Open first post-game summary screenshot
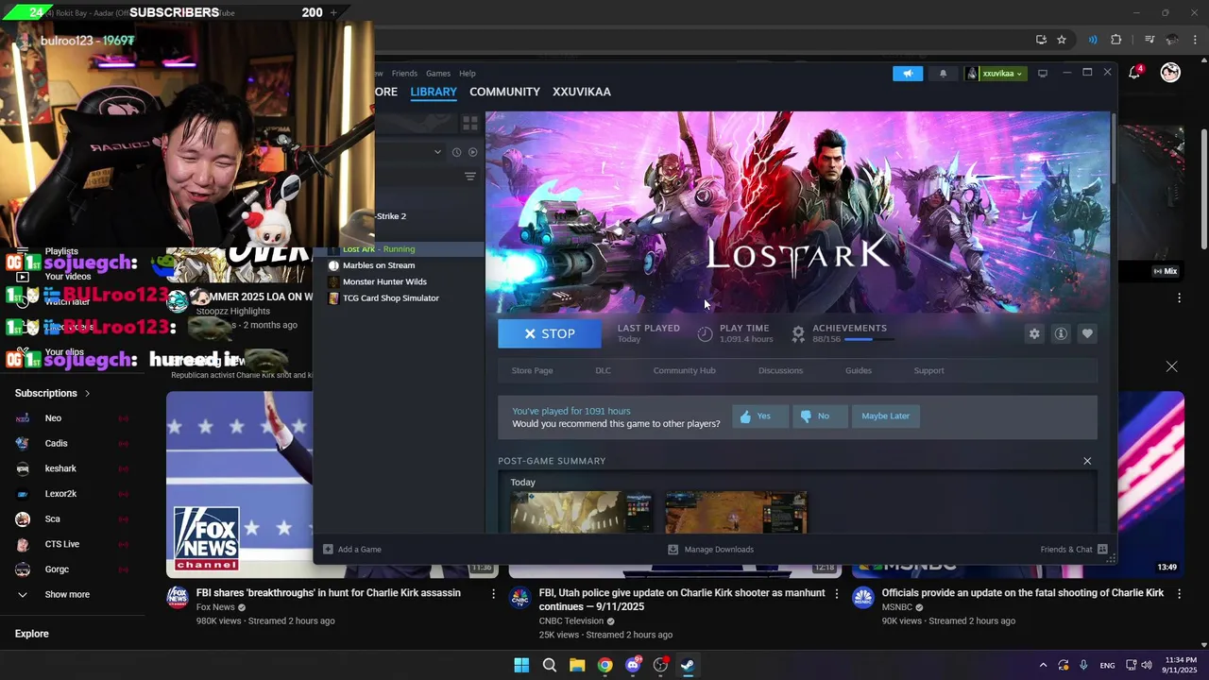This screenshot has width=1209, height=680. (581, 512)
